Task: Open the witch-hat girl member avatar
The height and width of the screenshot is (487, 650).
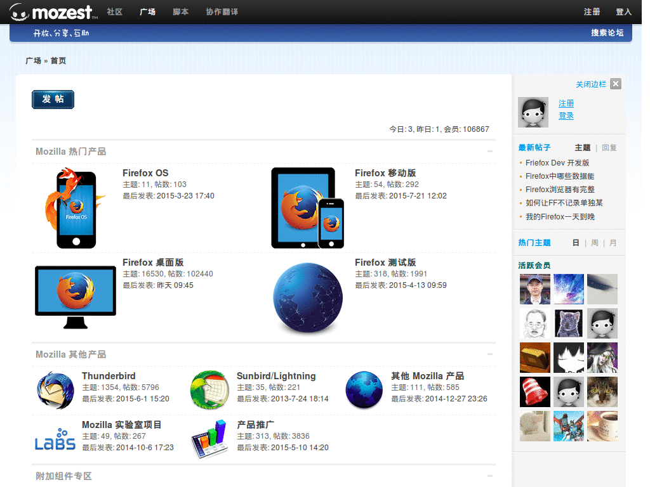Action: pyautogui.click(x=602, y=358)
